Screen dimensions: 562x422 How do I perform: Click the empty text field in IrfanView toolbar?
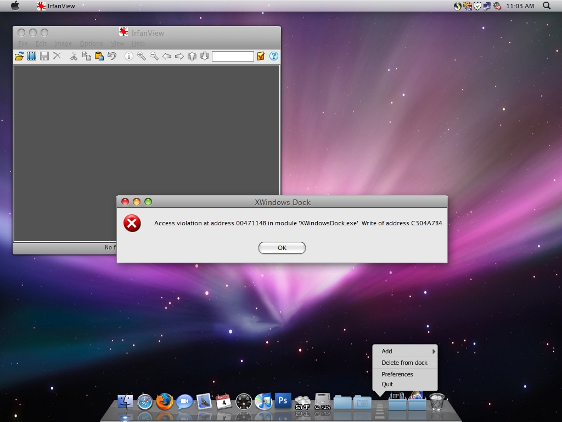tap(233, 57)
